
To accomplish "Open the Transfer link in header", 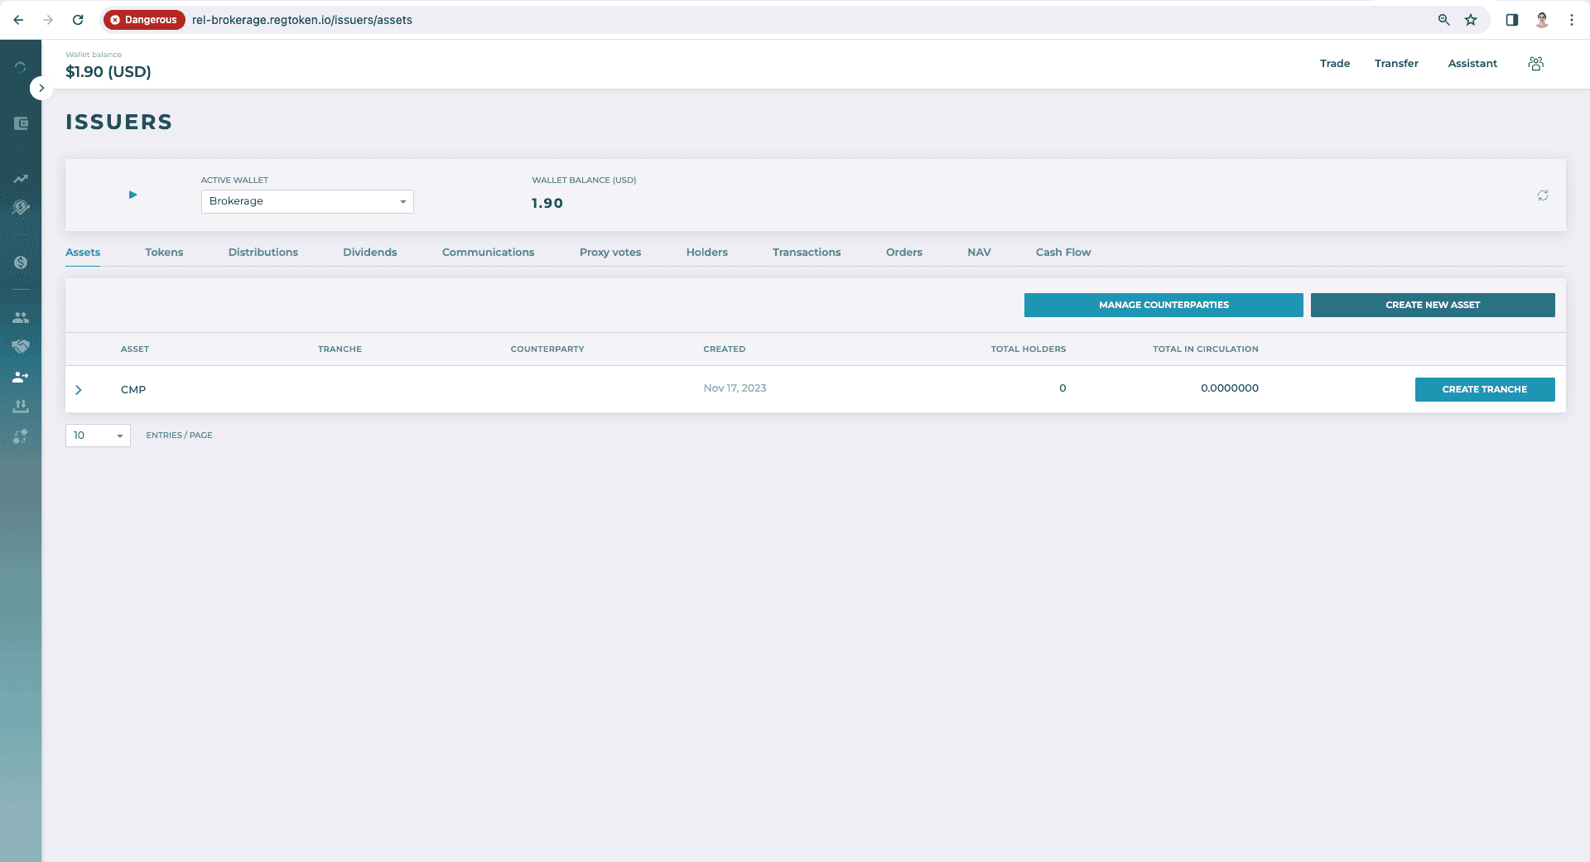I will coord(1396,64).
